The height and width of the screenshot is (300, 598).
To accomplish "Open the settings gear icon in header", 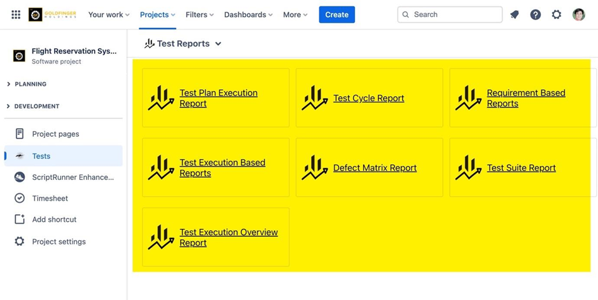I will pos(557,15).
